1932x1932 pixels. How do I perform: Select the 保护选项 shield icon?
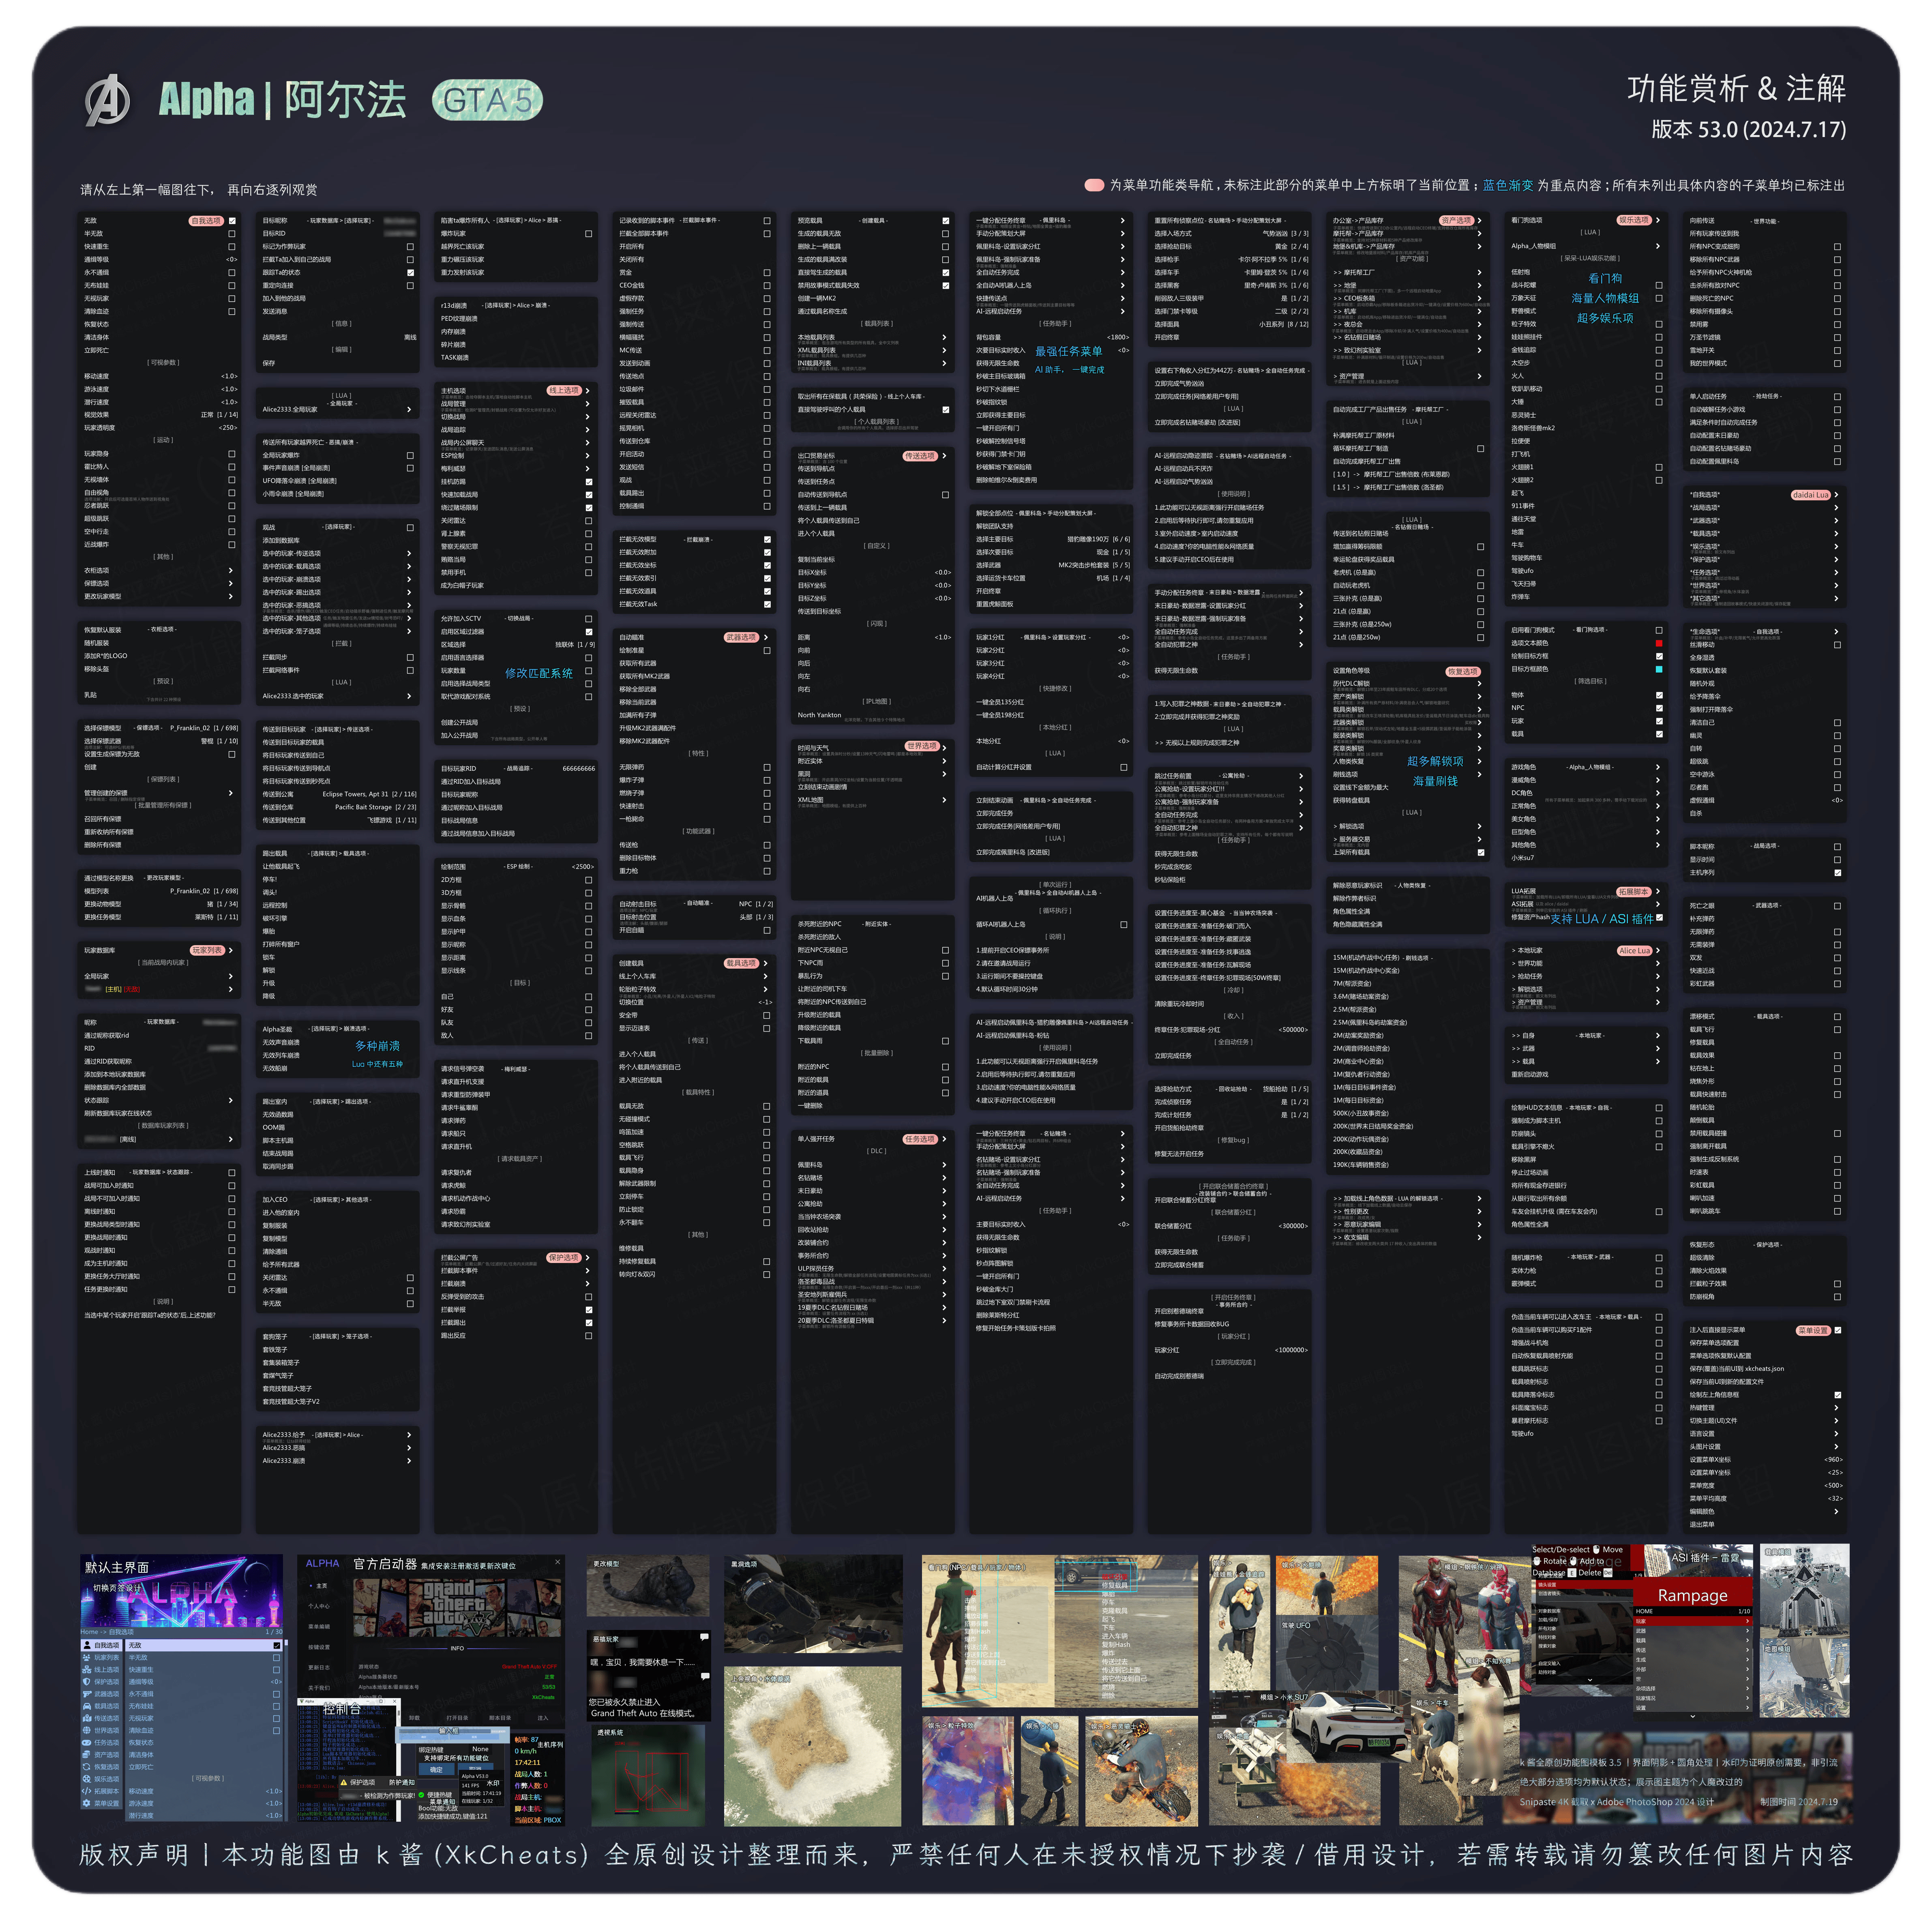(87, 1681)
